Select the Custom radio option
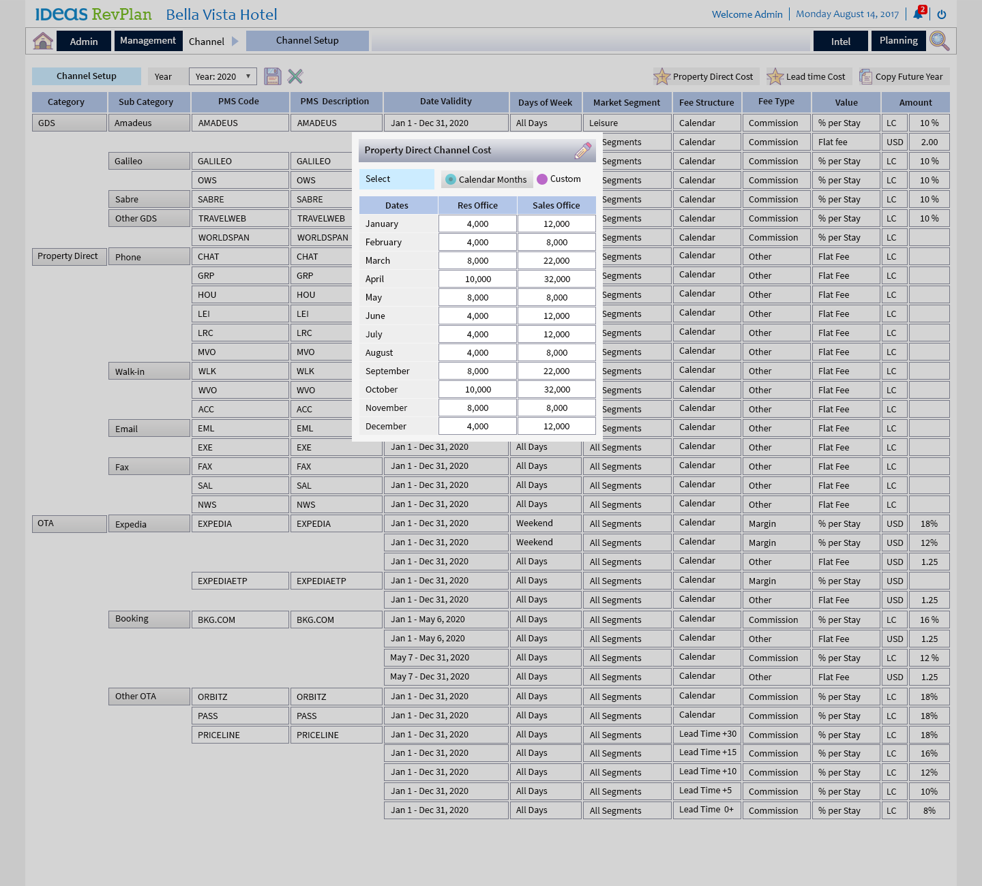 pyautogui.click(x=542, y=179)
